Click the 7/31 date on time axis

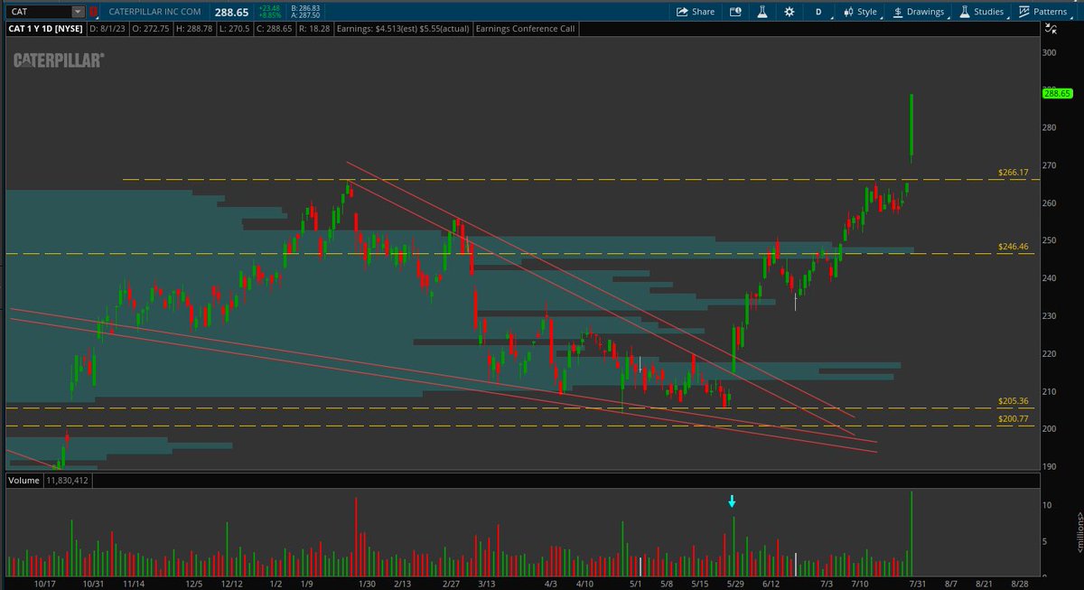[x=919, y=584]
